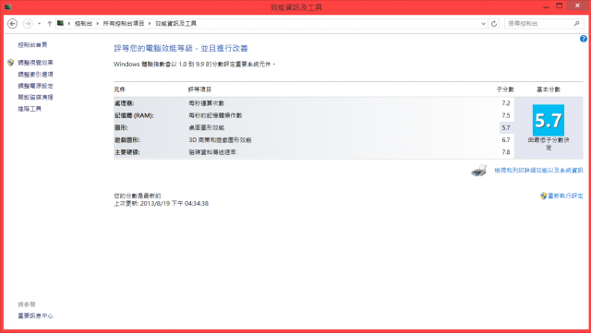Click the 磁碟資料傳送速率 description
591x333 pixels.
(212, 152)
